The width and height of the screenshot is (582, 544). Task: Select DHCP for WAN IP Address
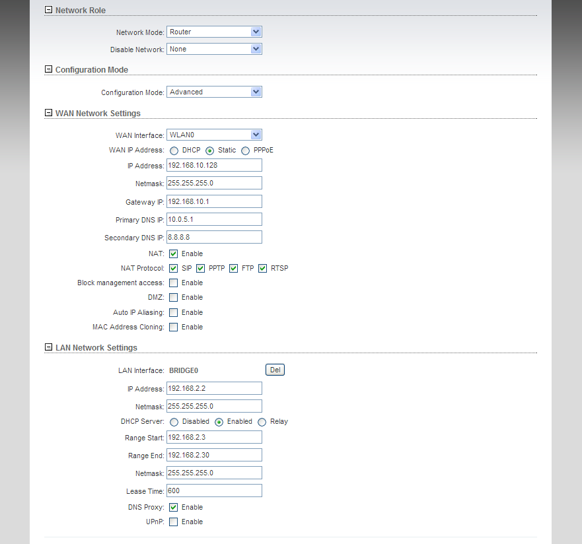point(174,151)
